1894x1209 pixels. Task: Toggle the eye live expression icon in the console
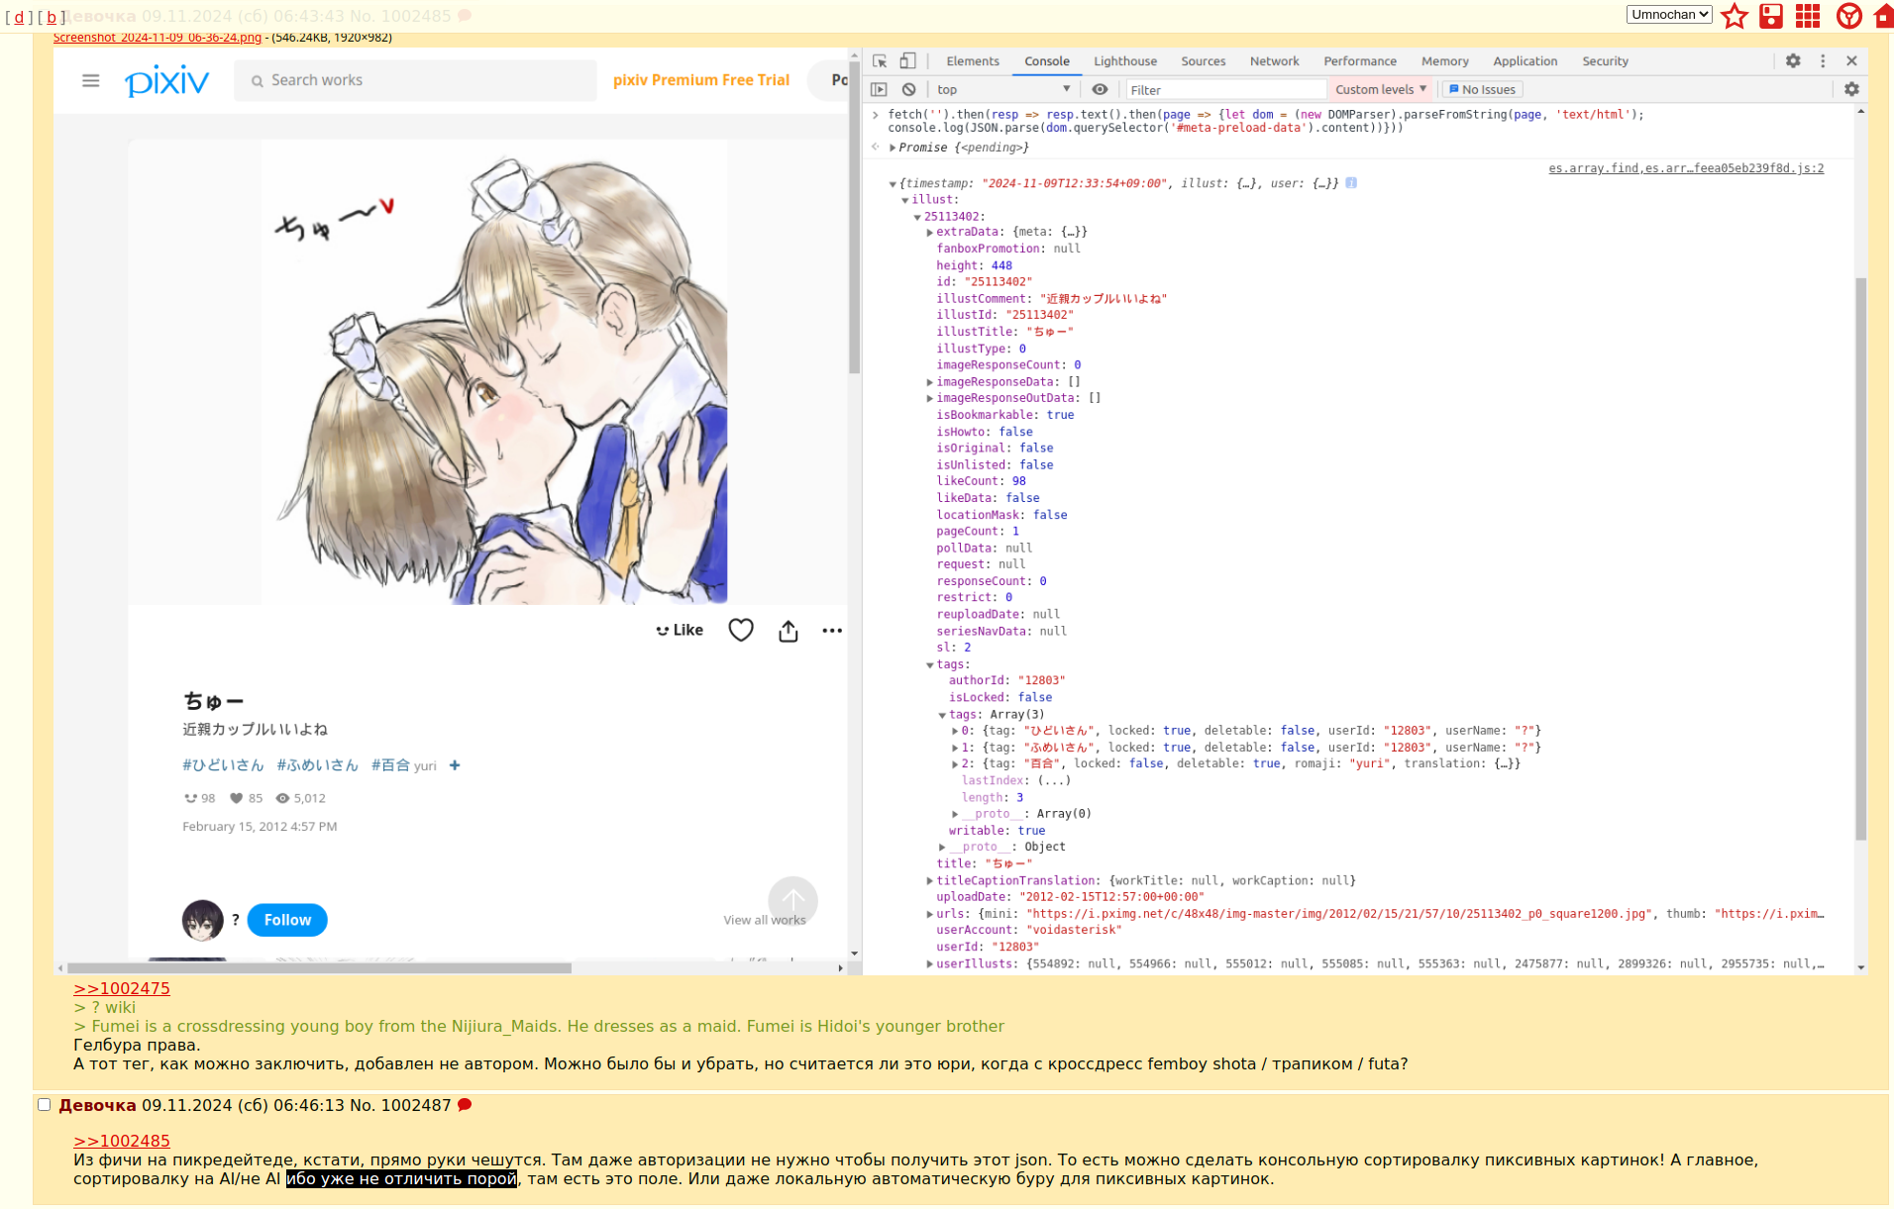pyautogui.click(x=1100, y=89)
